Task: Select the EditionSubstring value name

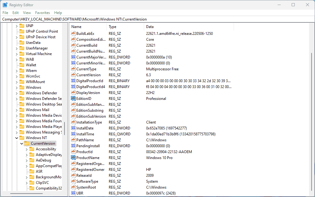Action: (90, 110)
